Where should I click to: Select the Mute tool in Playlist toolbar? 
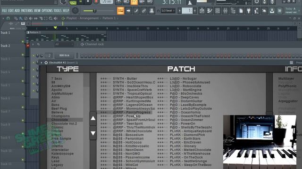coord(31,18)
